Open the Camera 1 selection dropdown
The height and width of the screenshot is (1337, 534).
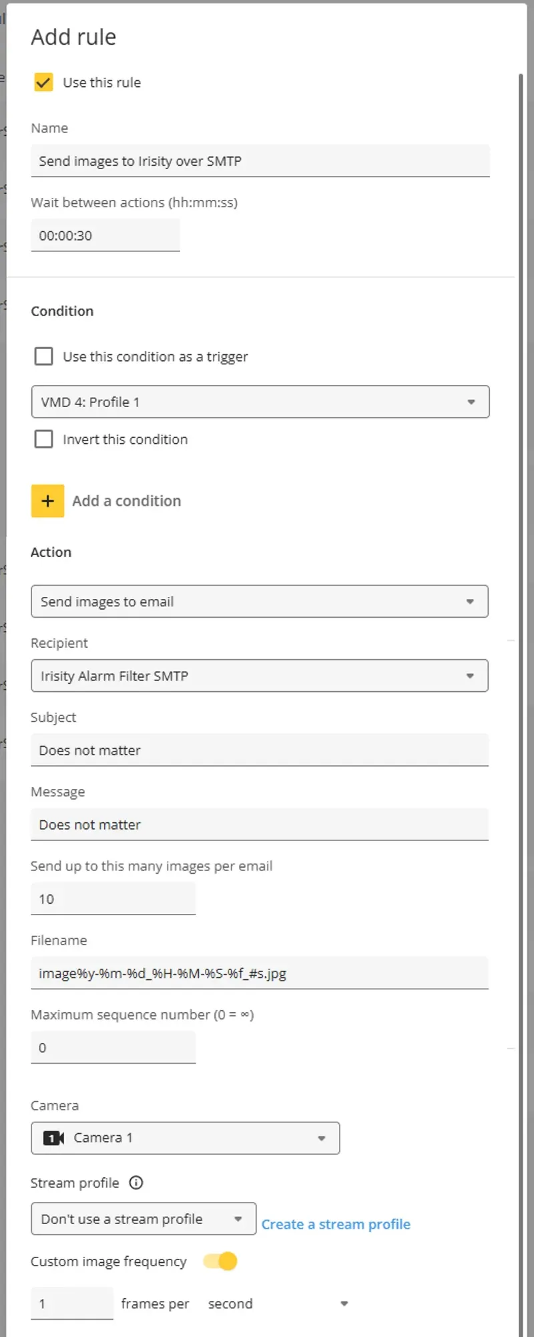186,1138
